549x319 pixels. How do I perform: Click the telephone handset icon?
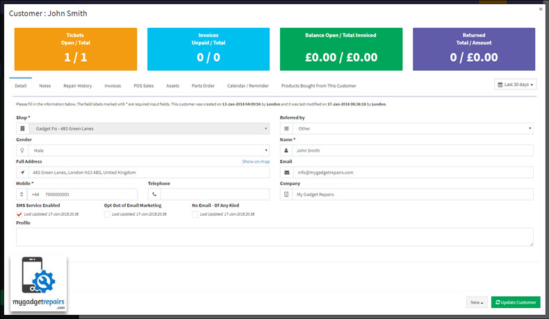tap(154, 194)
